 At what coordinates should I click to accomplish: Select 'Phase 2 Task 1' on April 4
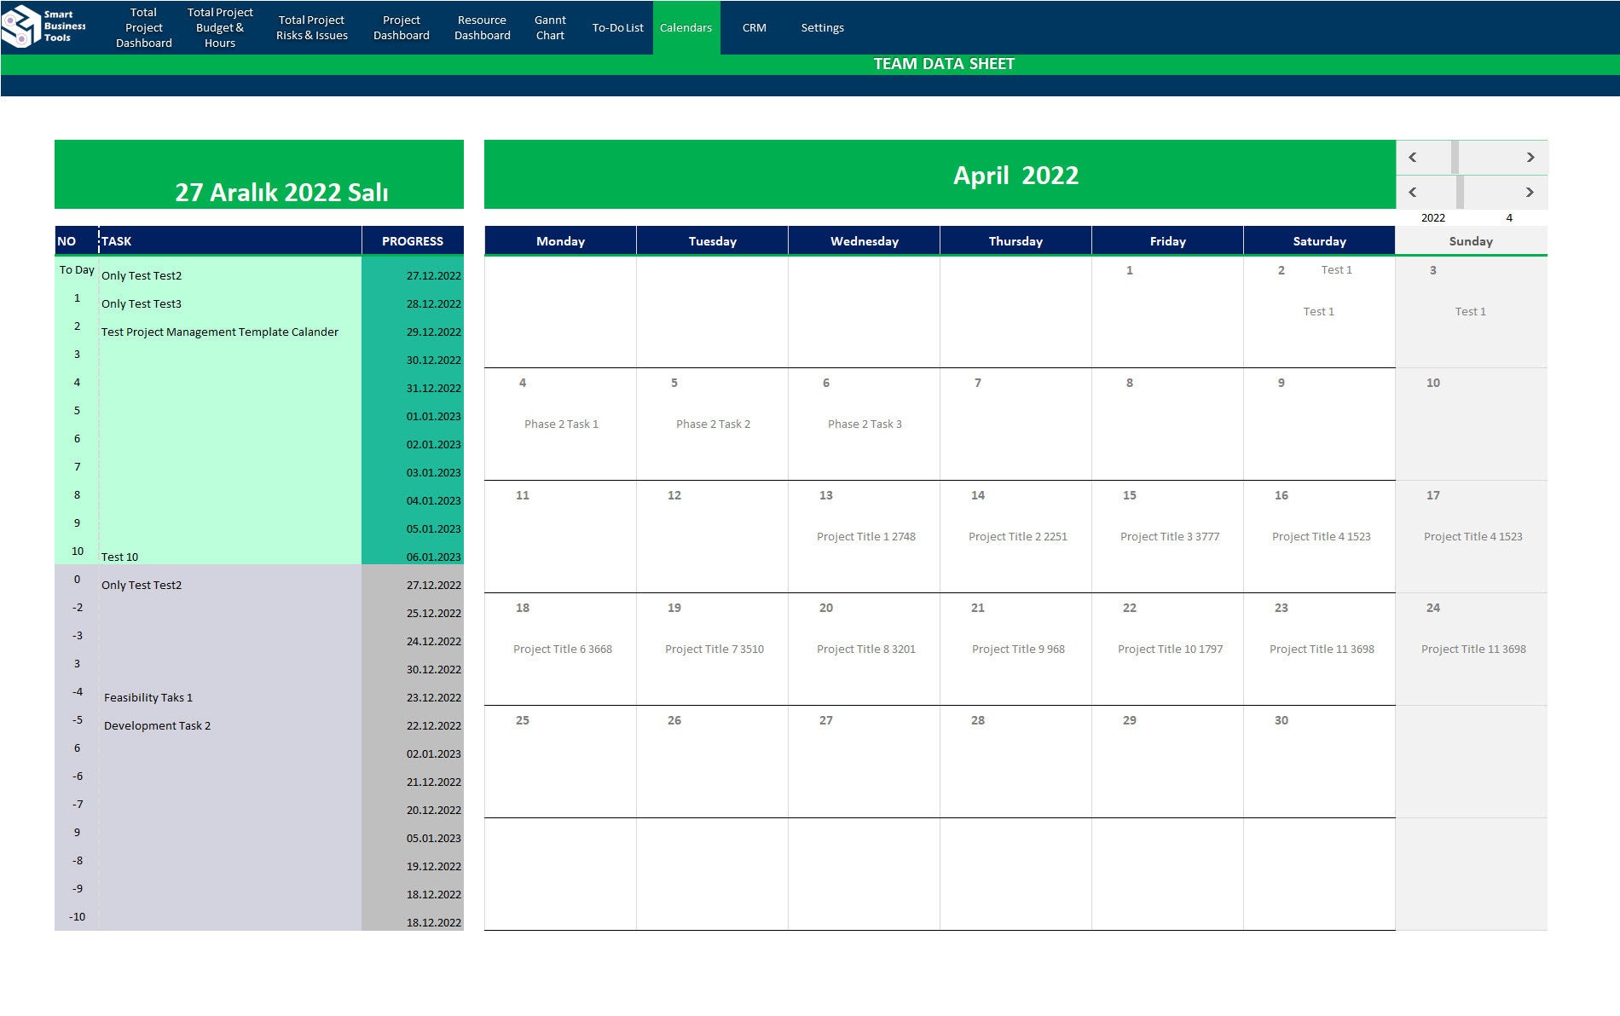562,424
